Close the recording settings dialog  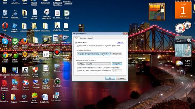point(125,33)
